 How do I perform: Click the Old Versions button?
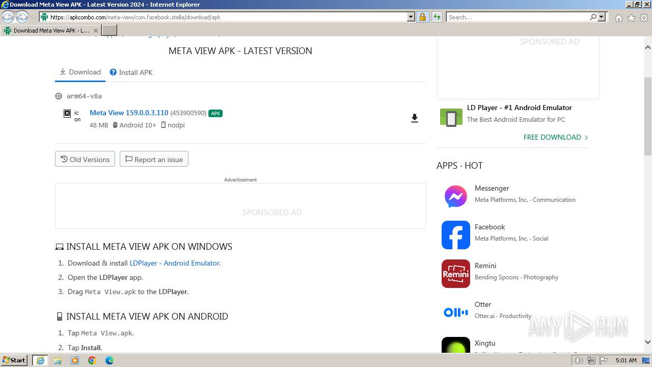coord(85,159)
